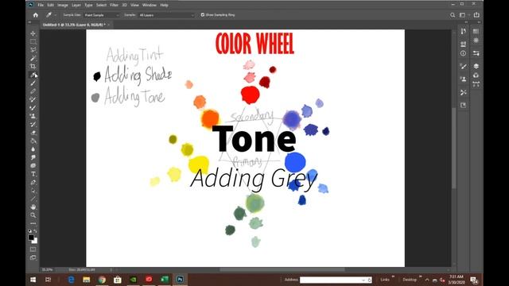Open the Action Center notifications icon

(474, 280)
